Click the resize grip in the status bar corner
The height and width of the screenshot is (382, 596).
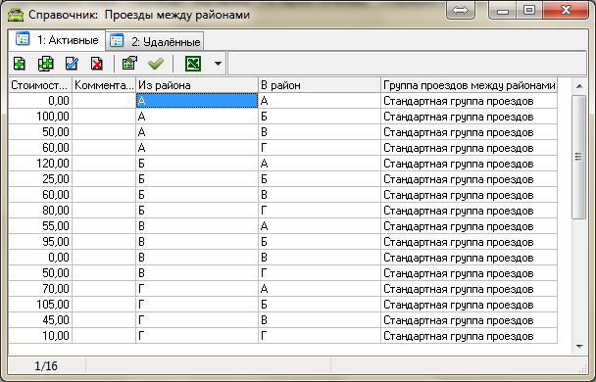583,368
